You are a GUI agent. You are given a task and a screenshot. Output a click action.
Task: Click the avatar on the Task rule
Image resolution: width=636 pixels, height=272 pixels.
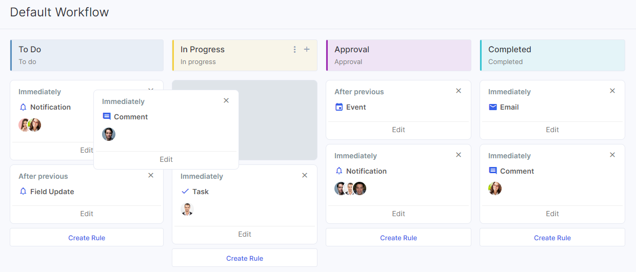coord(187,209)
